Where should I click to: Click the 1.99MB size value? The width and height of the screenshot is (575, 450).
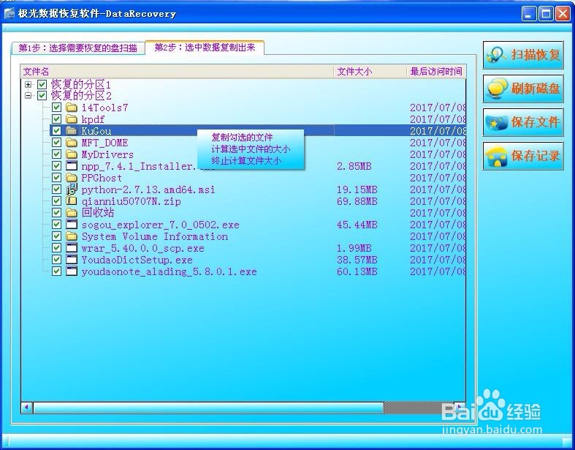[354, 248]
